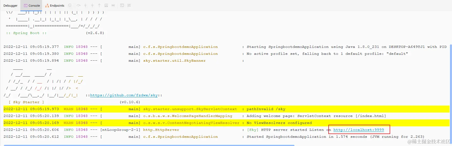Click 'No ViewResolvers configured' warning message
This screenshot has width=452, height=146.
pos(279,123)
